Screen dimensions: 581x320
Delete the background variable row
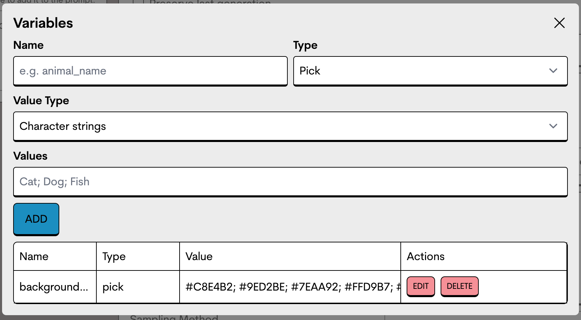(x=459, y=286)
